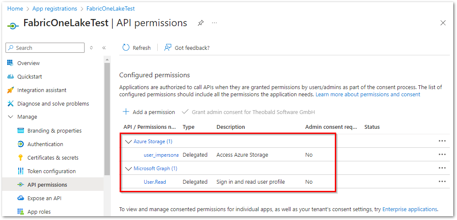Collapse the sidebar with double chevron
Viewport: 457px width, 220px height.
104,48
